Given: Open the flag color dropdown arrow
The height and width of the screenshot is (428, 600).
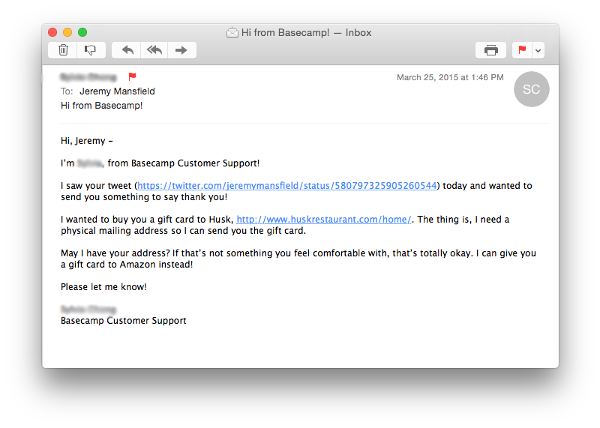Looking at the screenshot, I should (x=538, y=50).
